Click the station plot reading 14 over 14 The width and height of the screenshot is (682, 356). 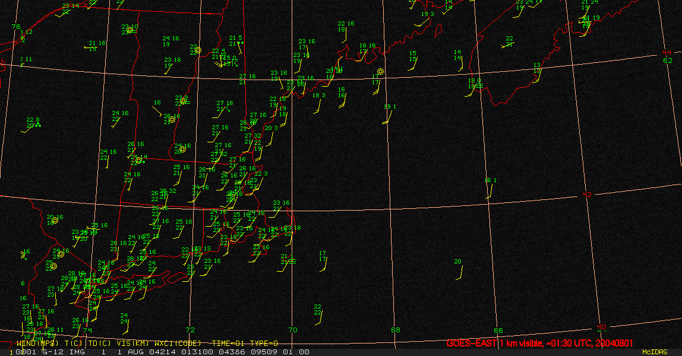[458, 60]
